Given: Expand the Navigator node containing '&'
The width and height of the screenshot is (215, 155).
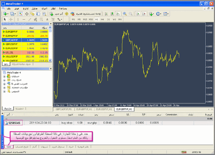Looking at the screenshot, I should point(4,84).
